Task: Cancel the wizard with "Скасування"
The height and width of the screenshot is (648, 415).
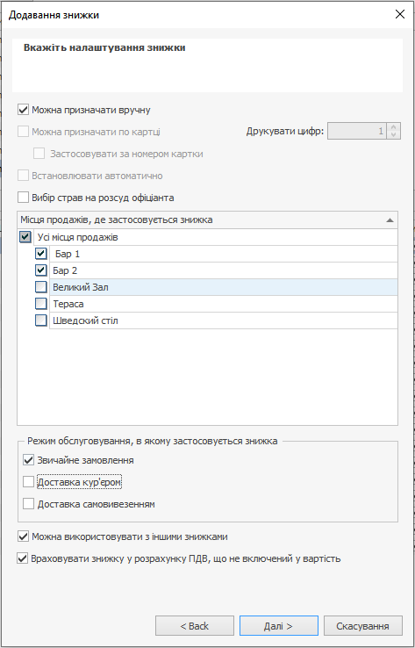Action: click(363, 626)
